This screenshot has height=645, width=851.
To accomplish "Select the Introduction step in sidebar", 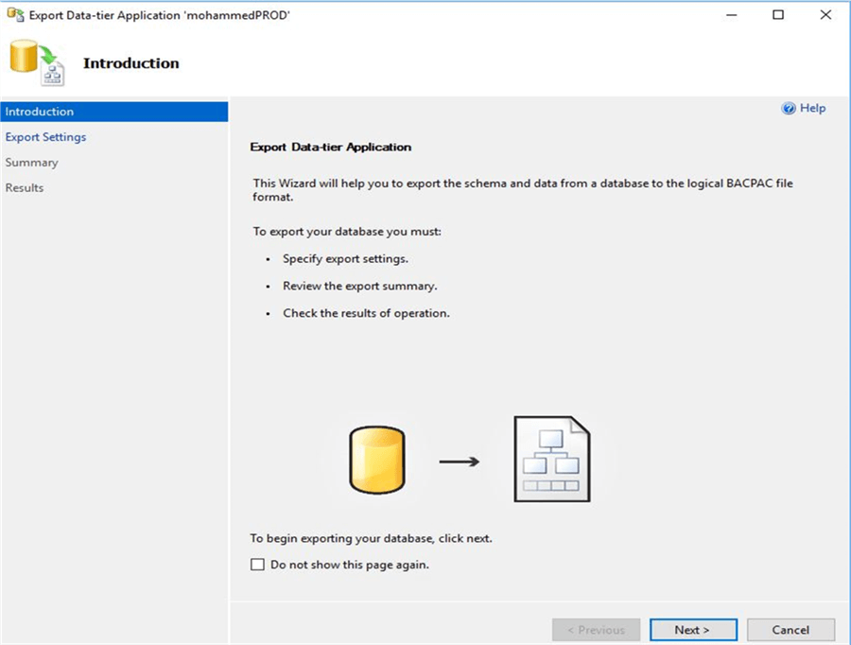I will pos(40,112).
